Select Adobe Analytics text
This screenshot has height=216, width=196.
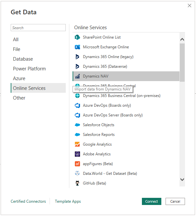[x=97, y=154]
